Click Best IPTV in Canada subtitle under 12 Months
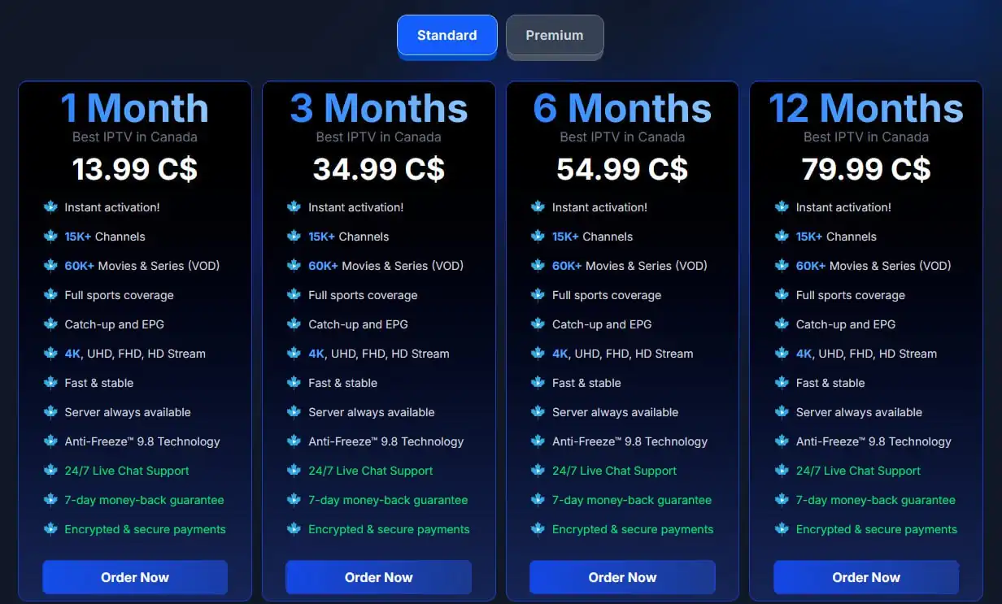This screenshot has width=1002, height=604. click(x=866, y=137)
